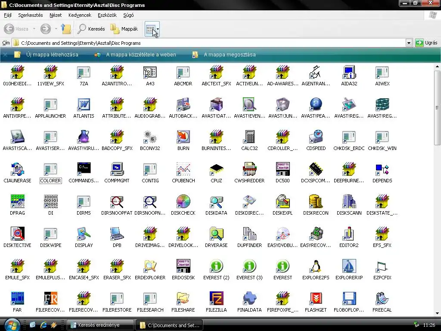Select the CALC32 calculator icon
The width and height of the screenshot is (441, 331).
pyautogui.click(x=249, y=137)
